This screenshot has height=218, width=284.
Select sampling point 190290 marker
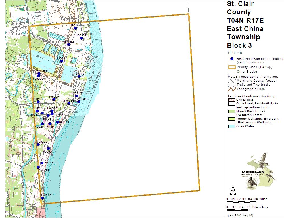(38, 144)
